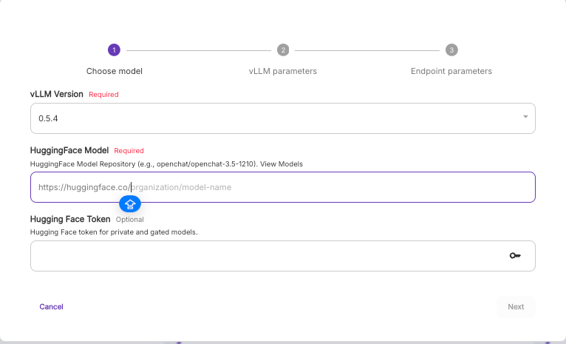566x344 pixels.
Task: Click the Required tag beside vLLM Version
Action: tap(103, 94)
